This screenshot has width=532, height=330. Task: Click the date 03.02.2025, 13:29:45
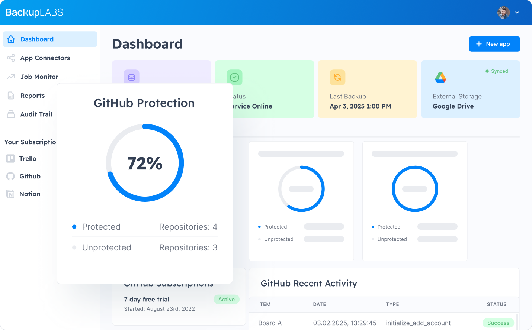pyautogui.click(x=344, y=323)
